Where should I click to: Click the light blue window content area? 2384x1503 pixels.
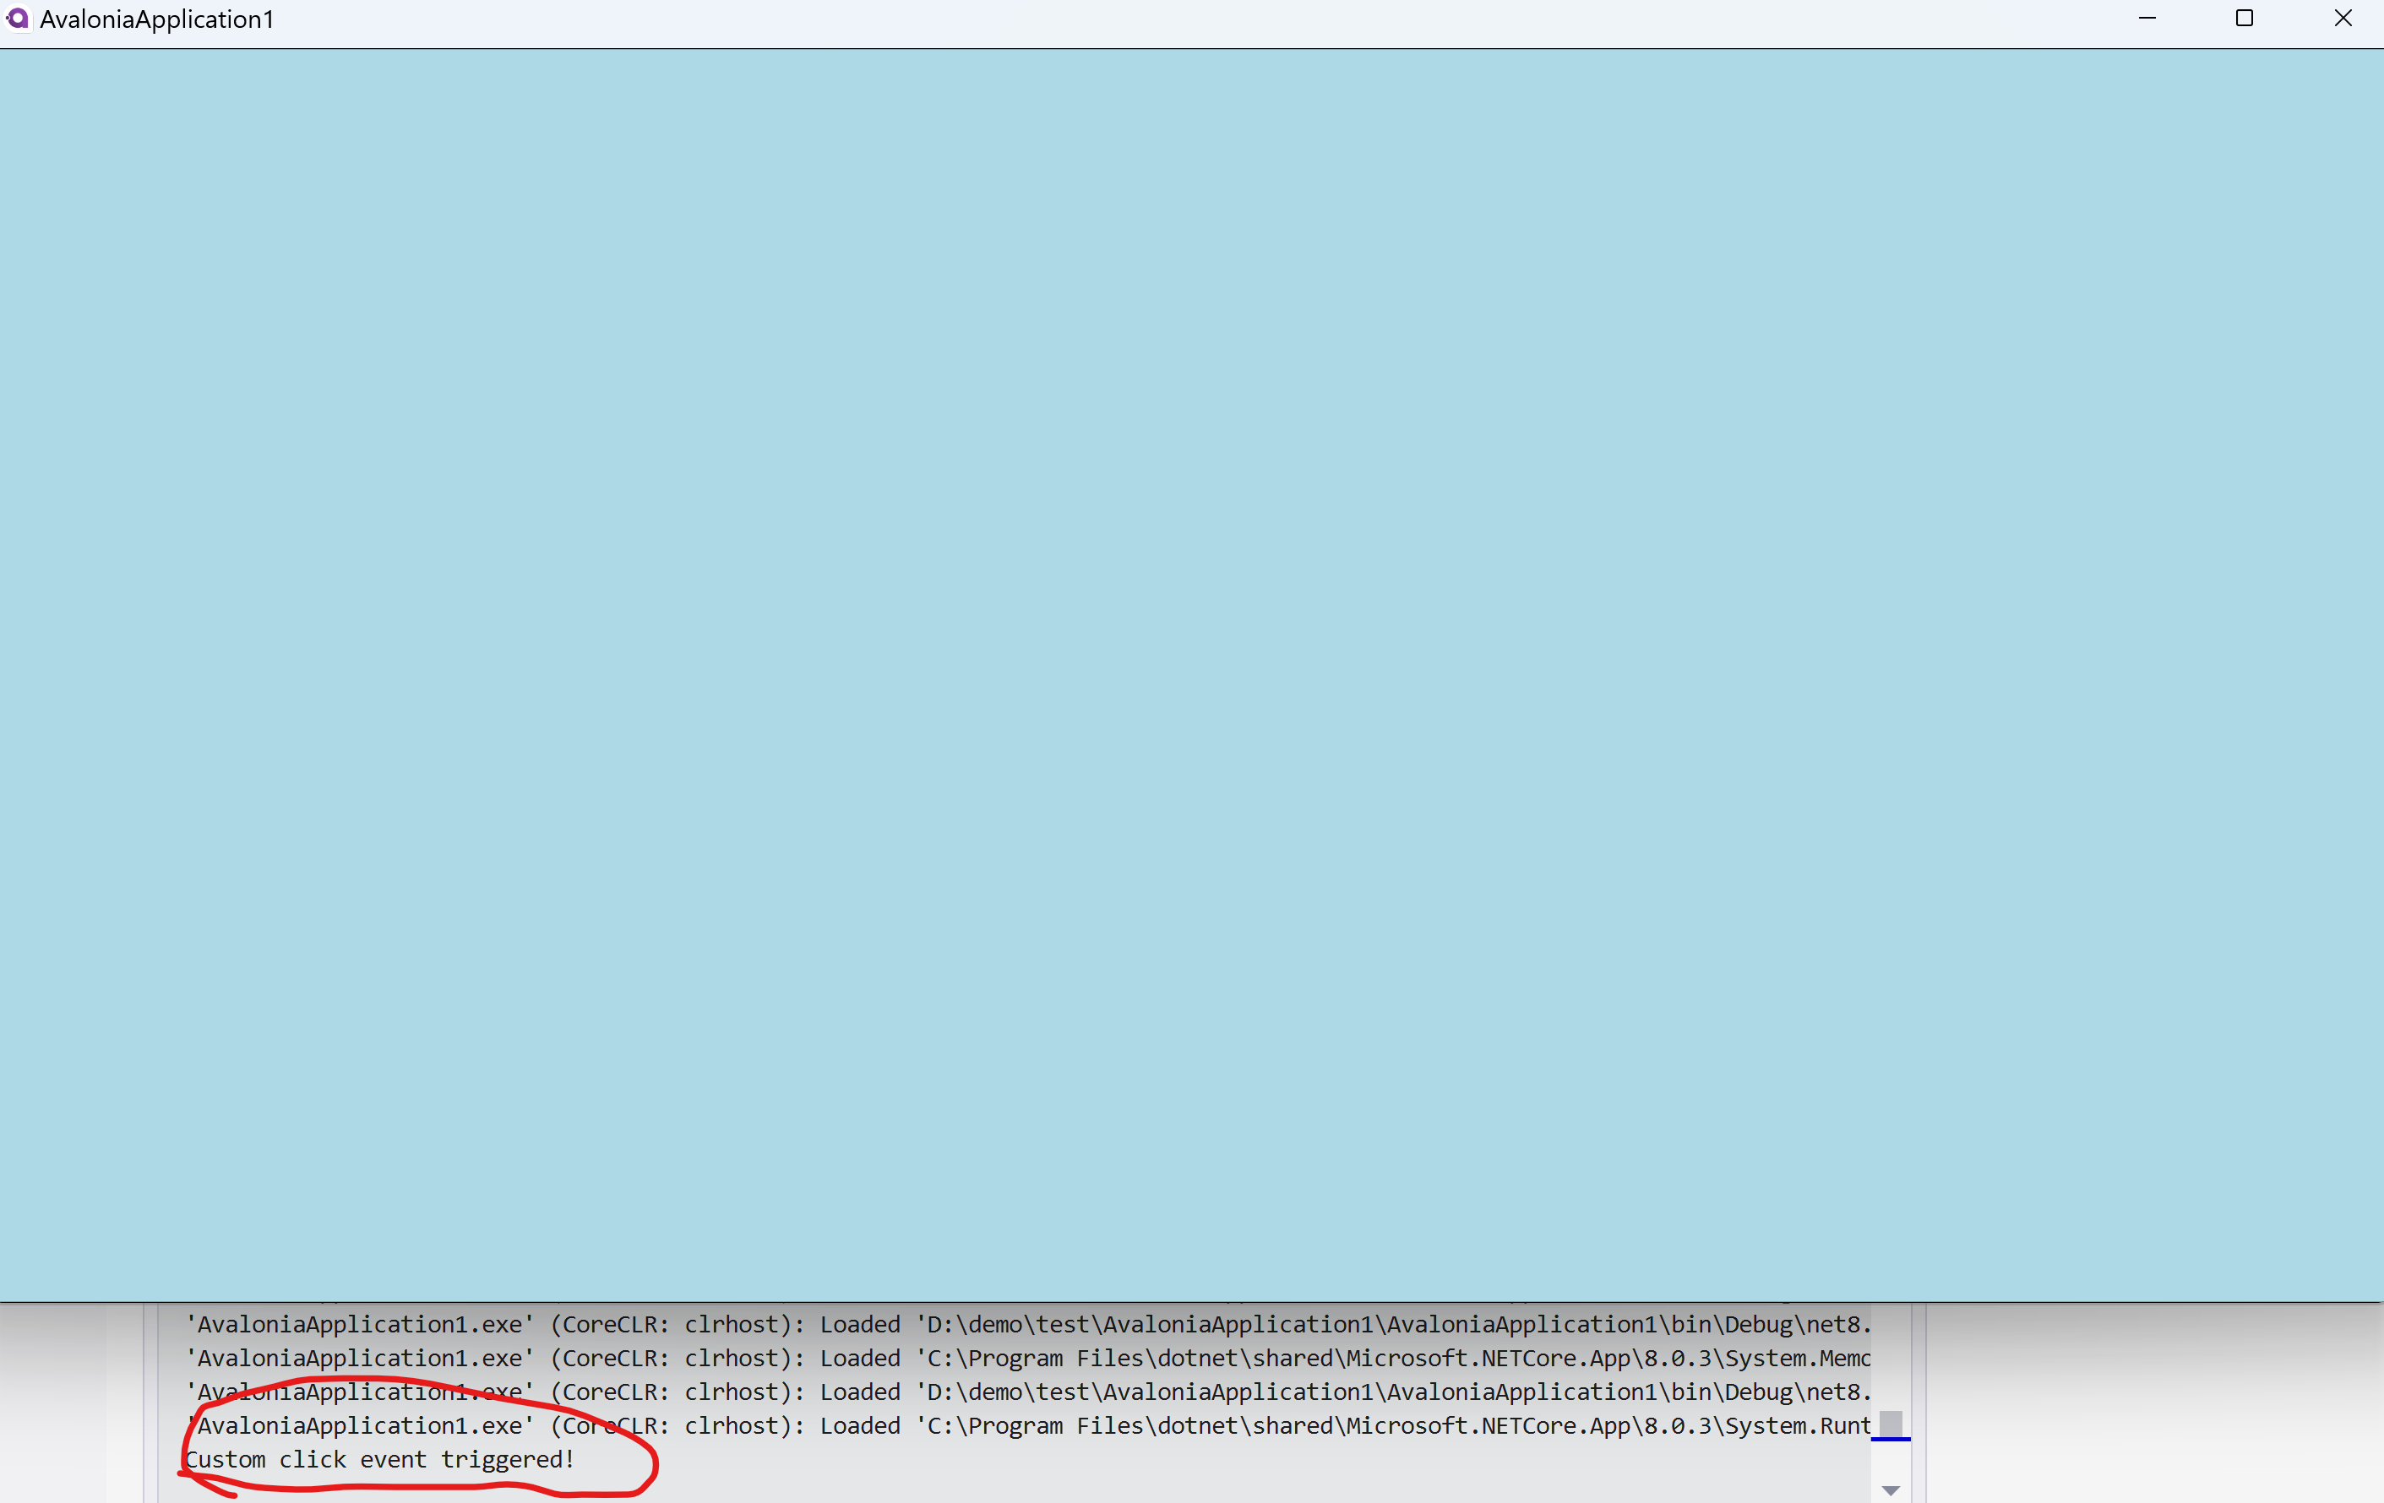click(1192, 675)
